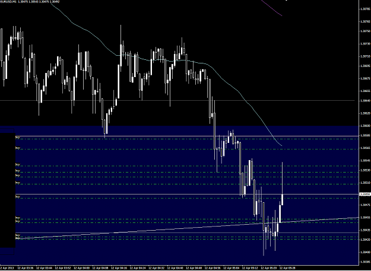Click the 1.30600 price axis label
Screen dimensions: 371x271
tap(365, 126)
